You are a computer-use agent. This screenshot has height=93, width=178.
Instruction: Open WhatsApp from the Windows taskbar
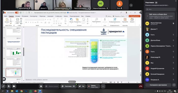[31, 91]
